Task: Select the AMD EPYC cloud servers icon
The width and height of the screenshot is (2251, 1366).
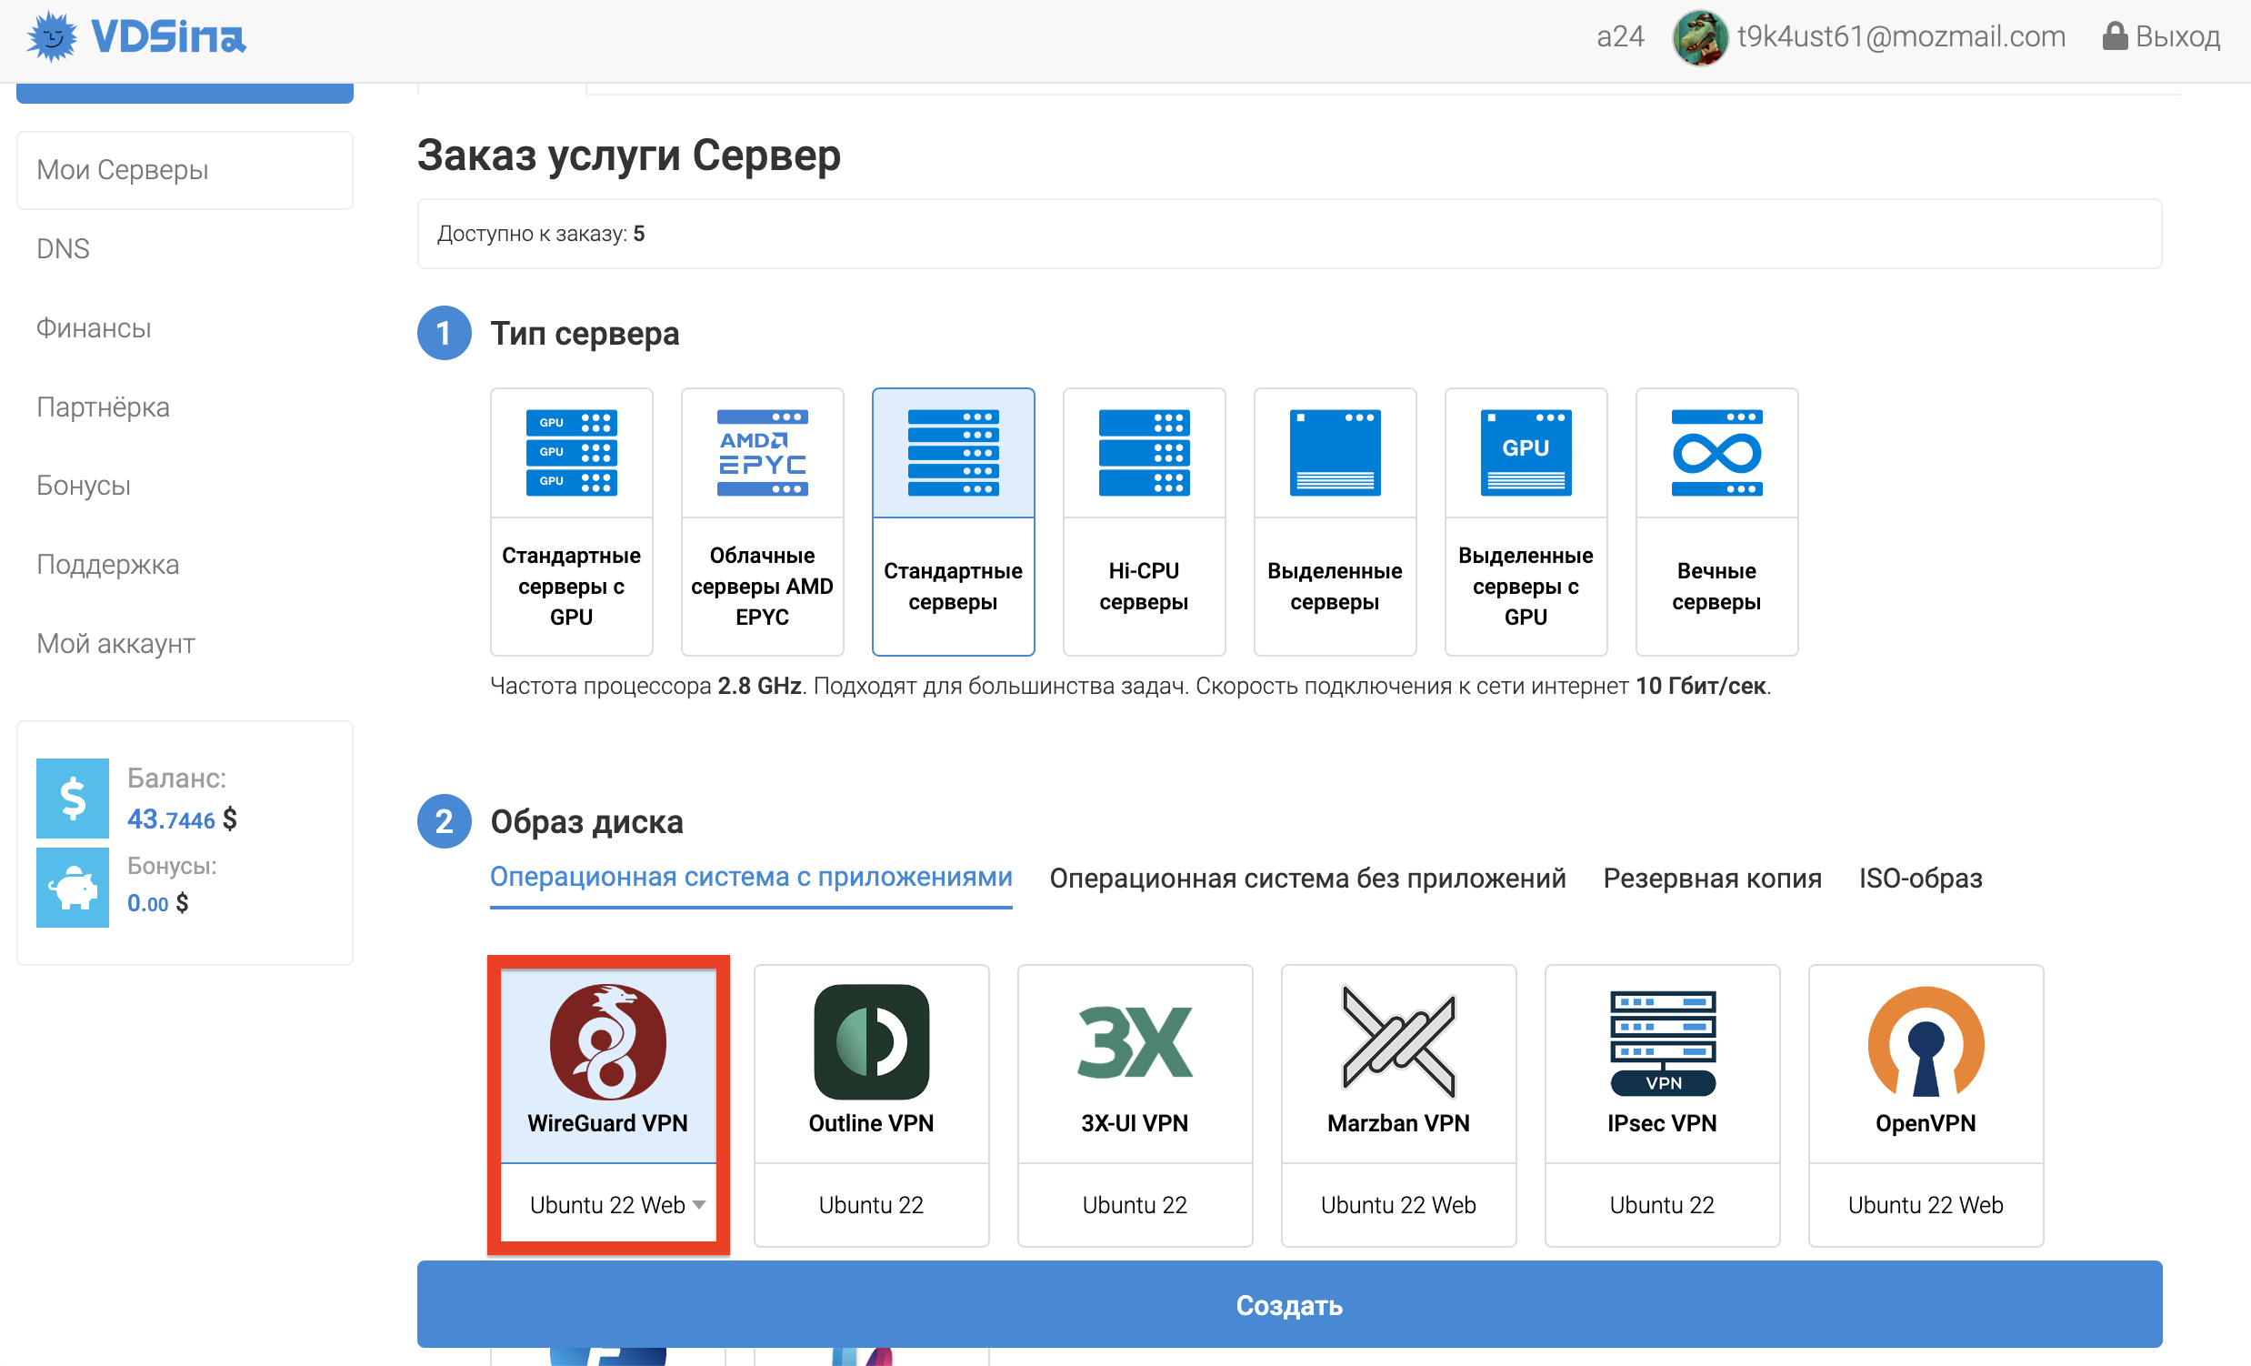Action: [x=762, y=452]
